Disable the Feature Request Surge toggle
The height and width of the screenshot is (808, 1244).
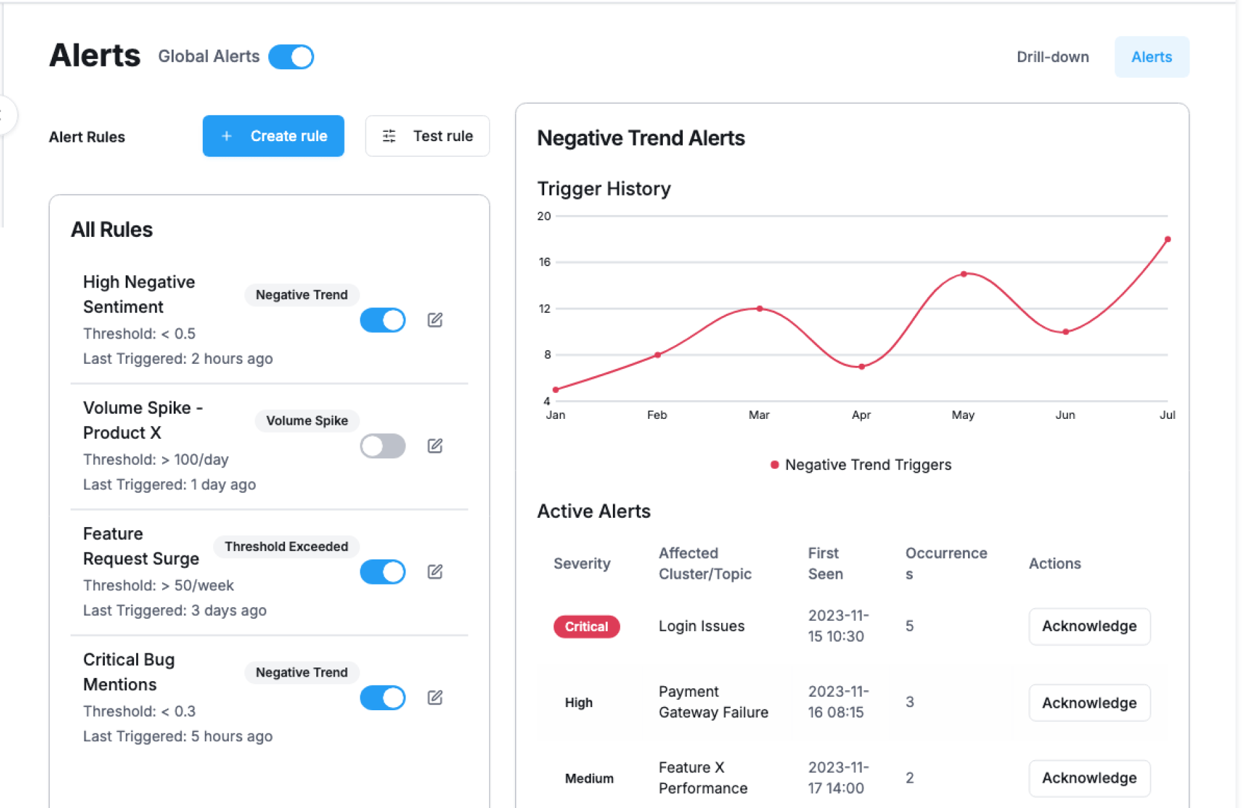click(383, 572)
